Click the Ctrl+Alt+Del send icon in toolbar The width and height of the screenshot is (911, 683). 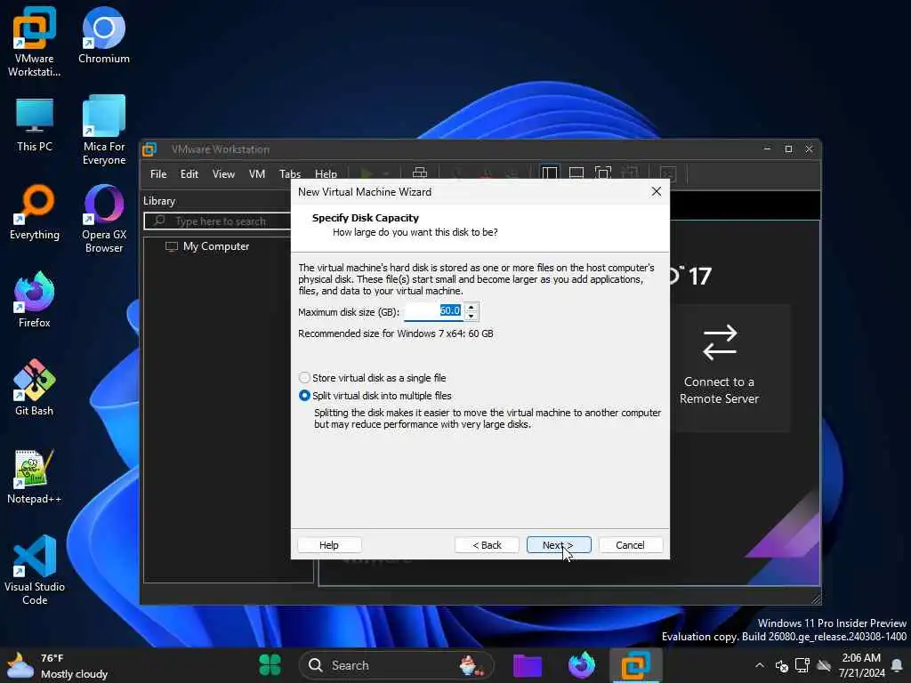click(x=420, y=173)
